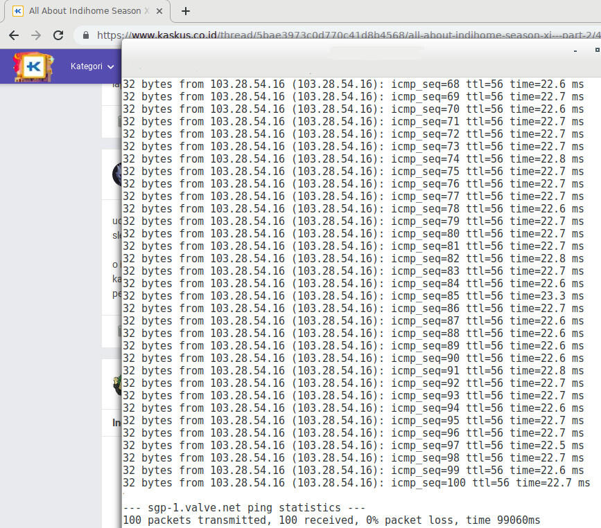Open the first poster's avatar
The width and height of the screenshot is (601, 528).
(x=117, y=174)
